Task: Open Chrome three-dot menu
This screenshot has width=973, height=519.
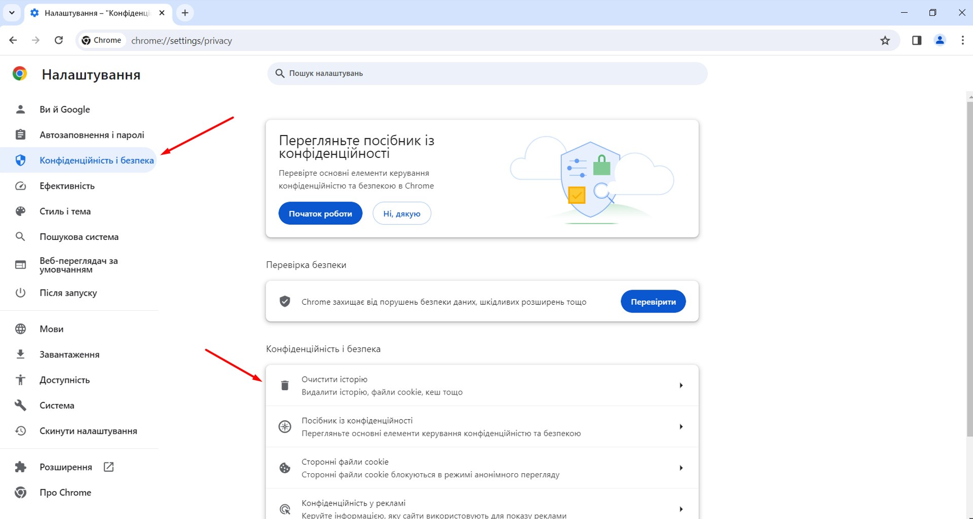Action: click(x=962, y=40)
